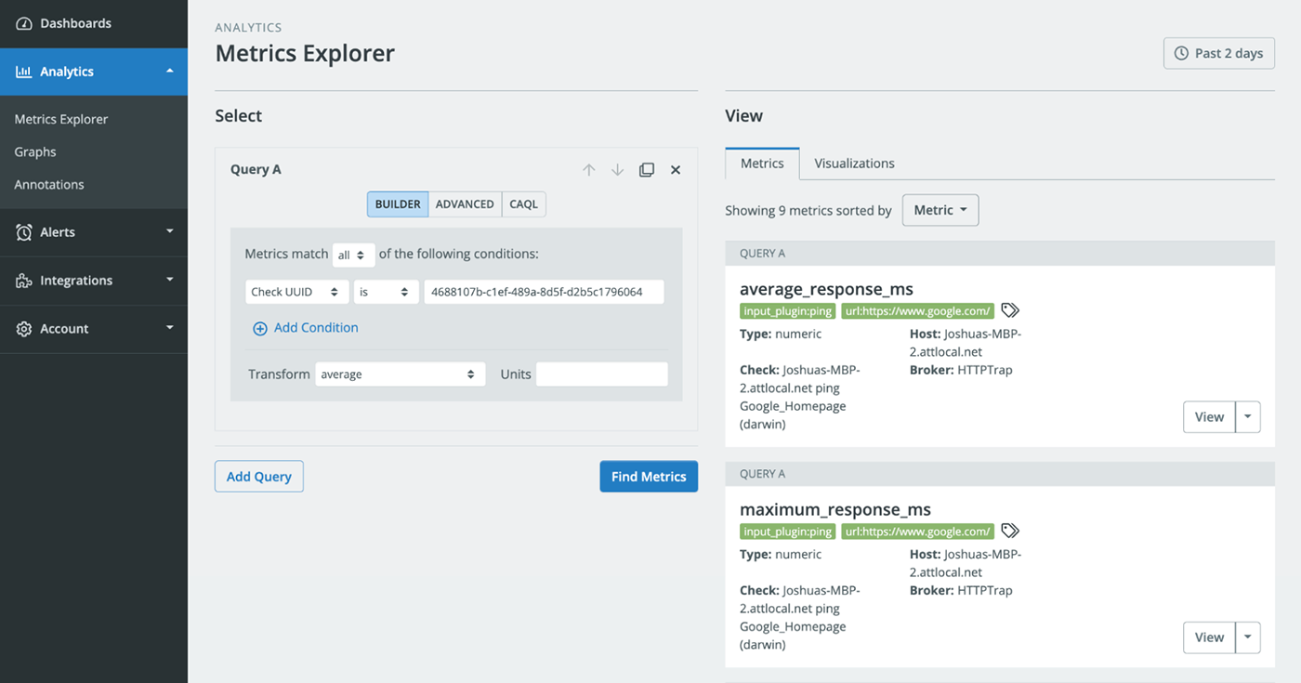
Task: Switch query mode to BUILDER
Action: pyautogui.click(x=398, y=204)
